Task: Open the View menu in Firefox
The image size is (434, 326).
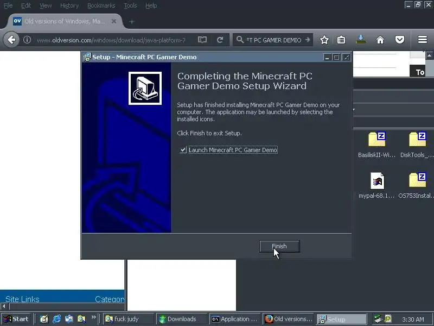Action: click(x=46, y=5)
